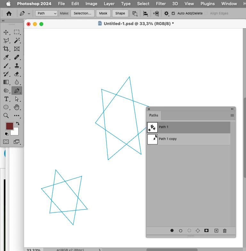The image size is (246, 251).
Task: Select the History Brush tool
Action: 6,74
